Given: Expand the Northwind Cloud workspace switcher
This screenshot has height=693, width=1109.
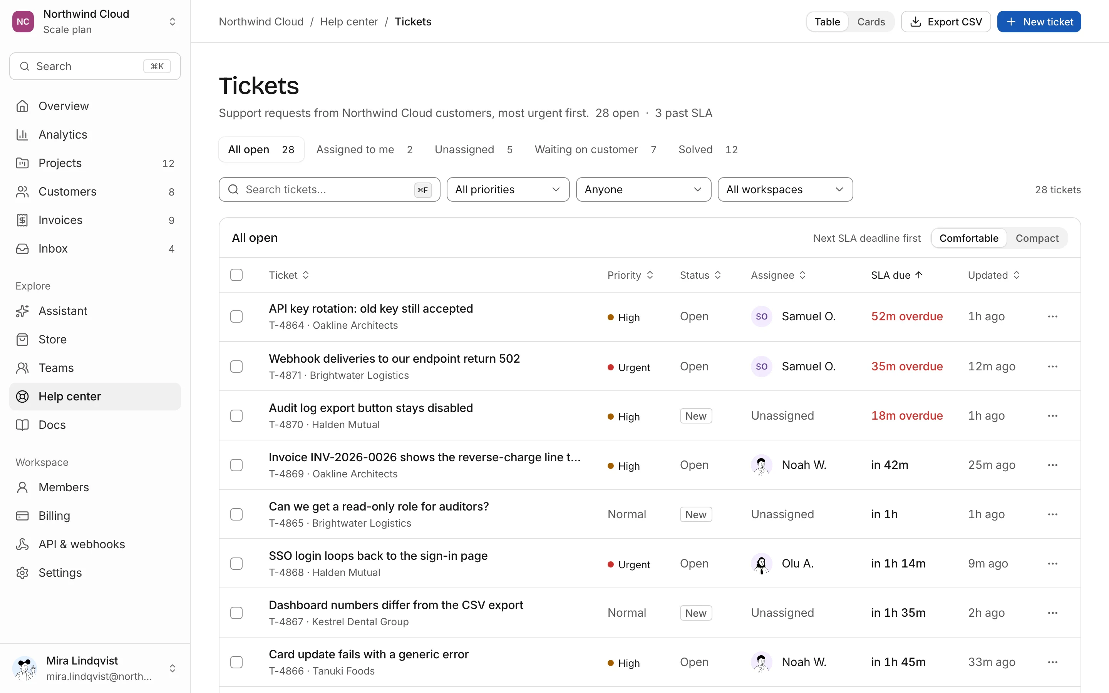Looking at the screenshot, I should point(95,22).
